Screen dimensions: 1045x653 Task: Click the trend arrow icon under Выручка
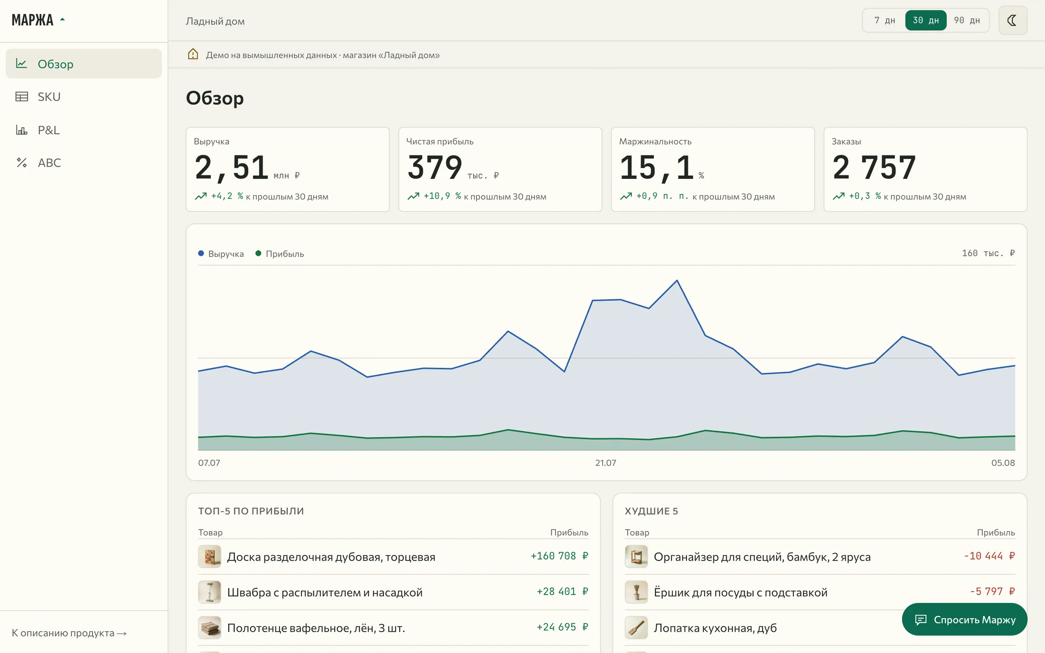coord(201,196)
